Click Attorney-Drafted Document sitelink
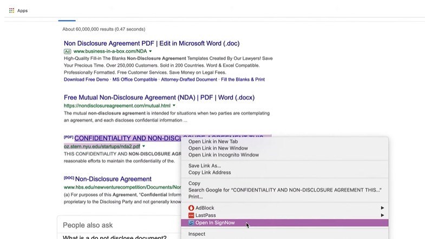This screenshot has width=425, height=239. click(189, 80)
